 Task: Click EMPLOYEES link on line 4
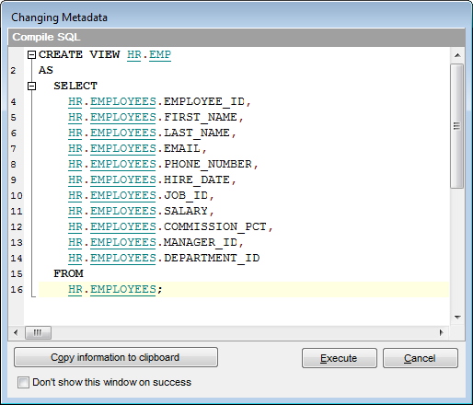coord(123,101)
